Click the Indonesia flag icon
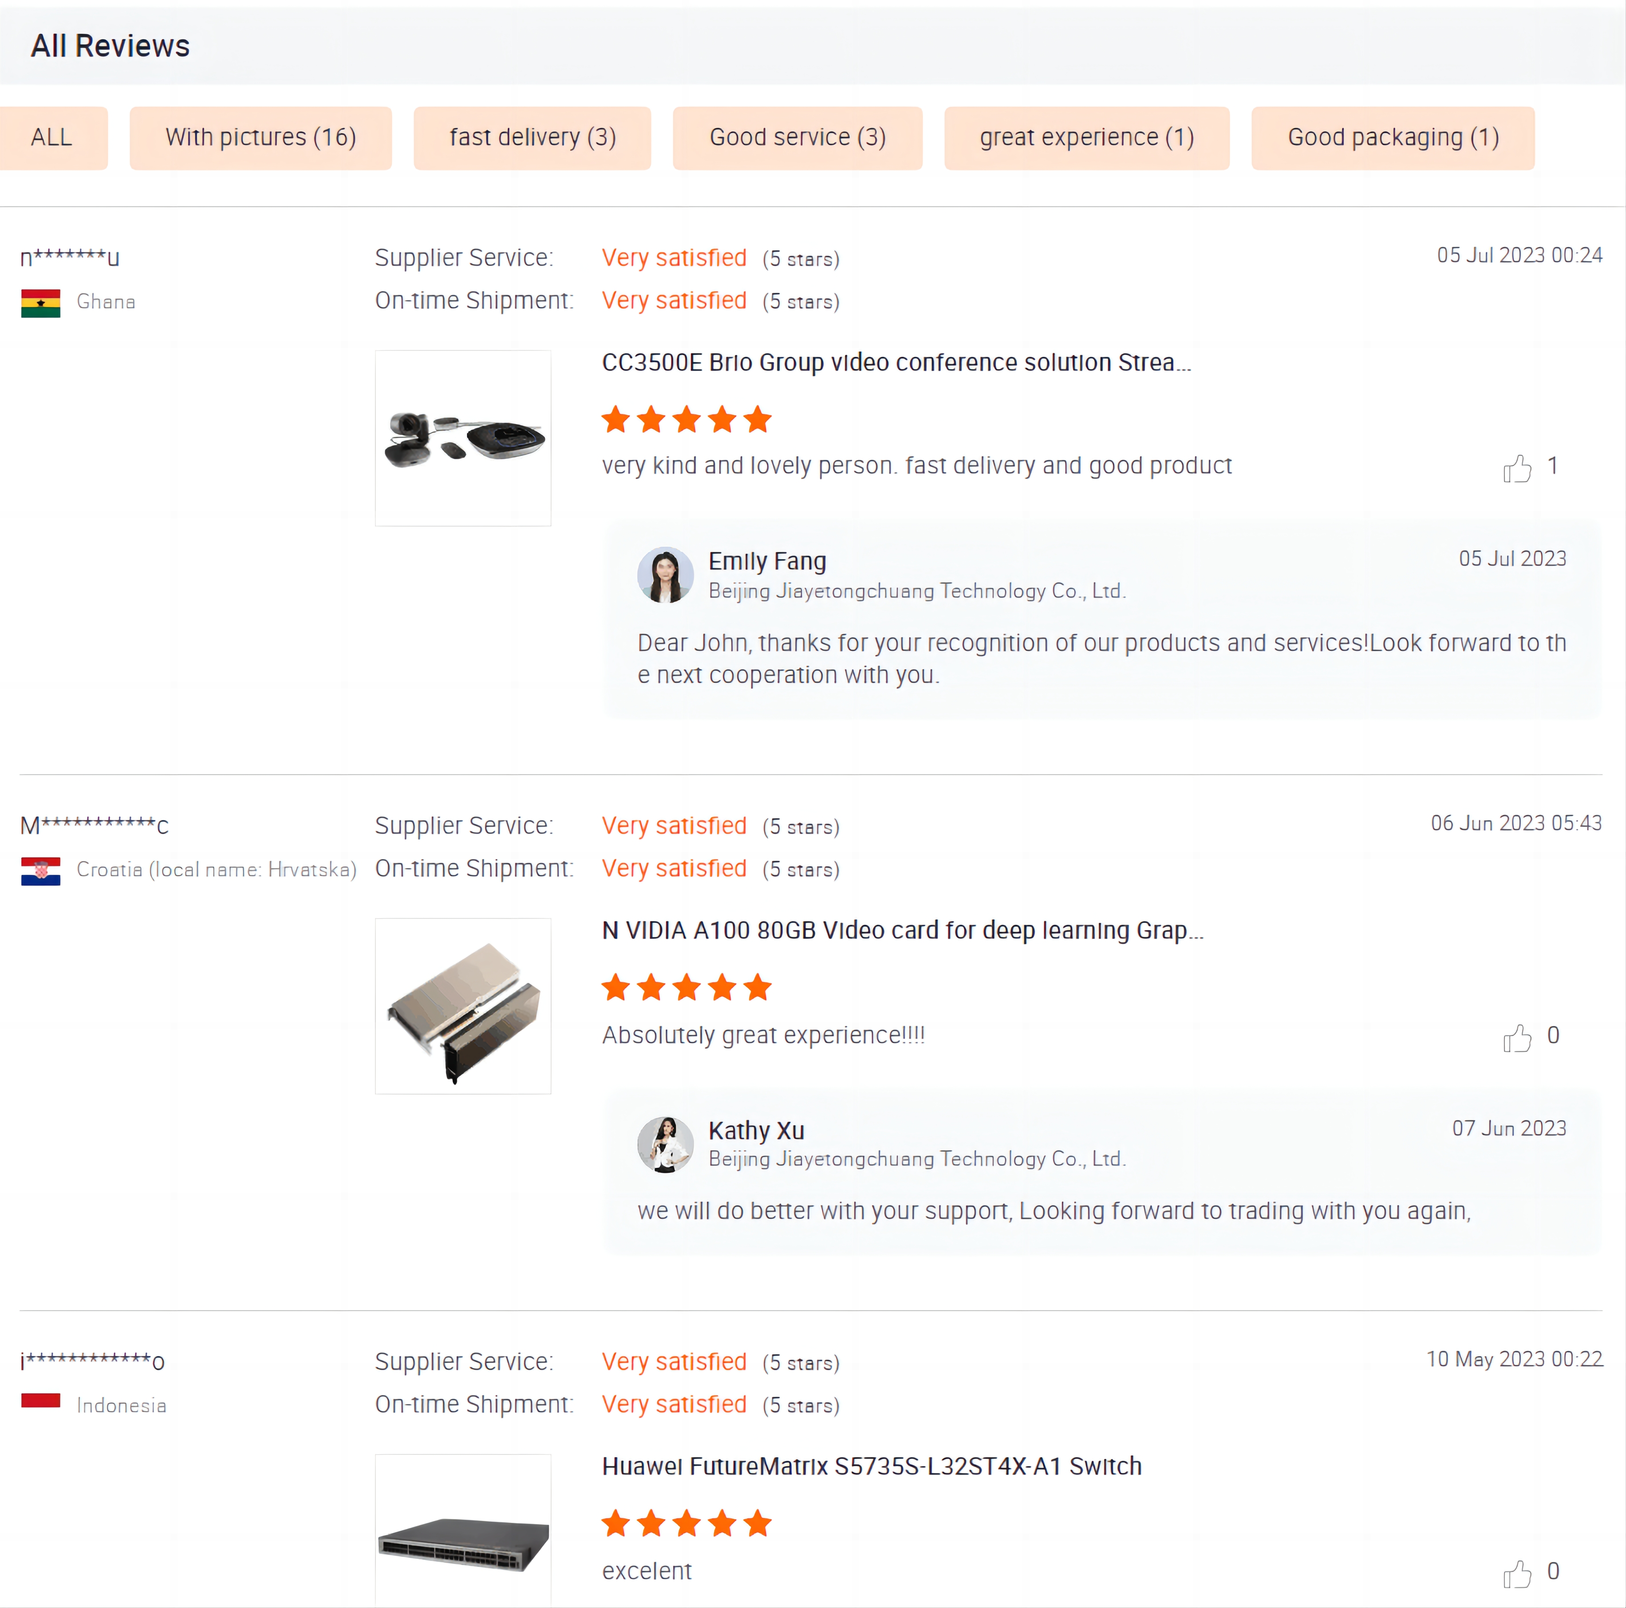1626x1608 pixels. 40,1402
